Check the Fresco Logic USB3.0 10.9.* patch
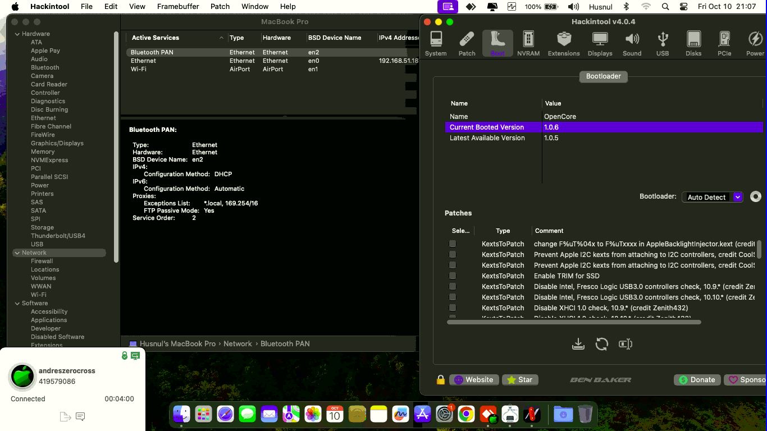This screenshot has height=431, width=767. 453,286
